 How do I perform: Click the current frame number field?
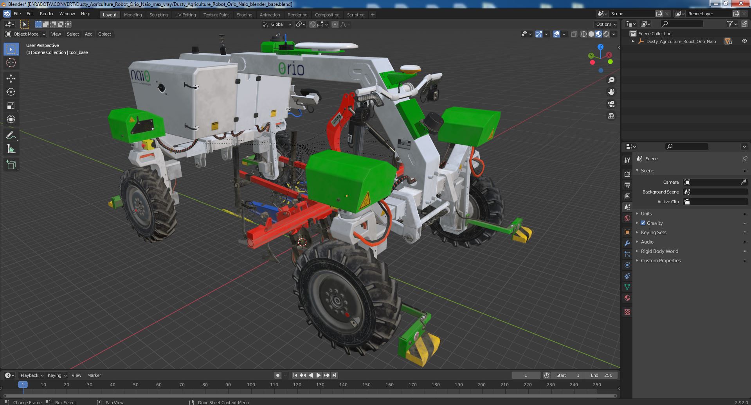tap(526, 375)
